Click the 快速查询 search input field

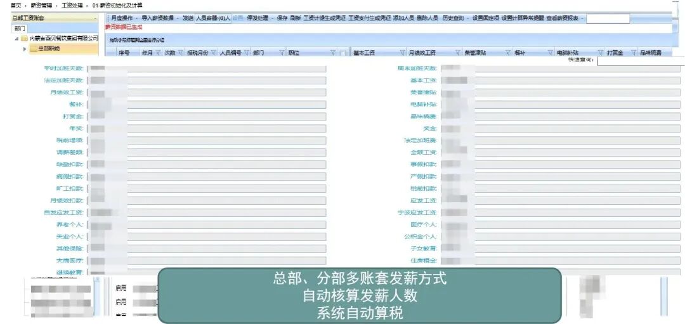pyautogui.click(x=641, y=61)
